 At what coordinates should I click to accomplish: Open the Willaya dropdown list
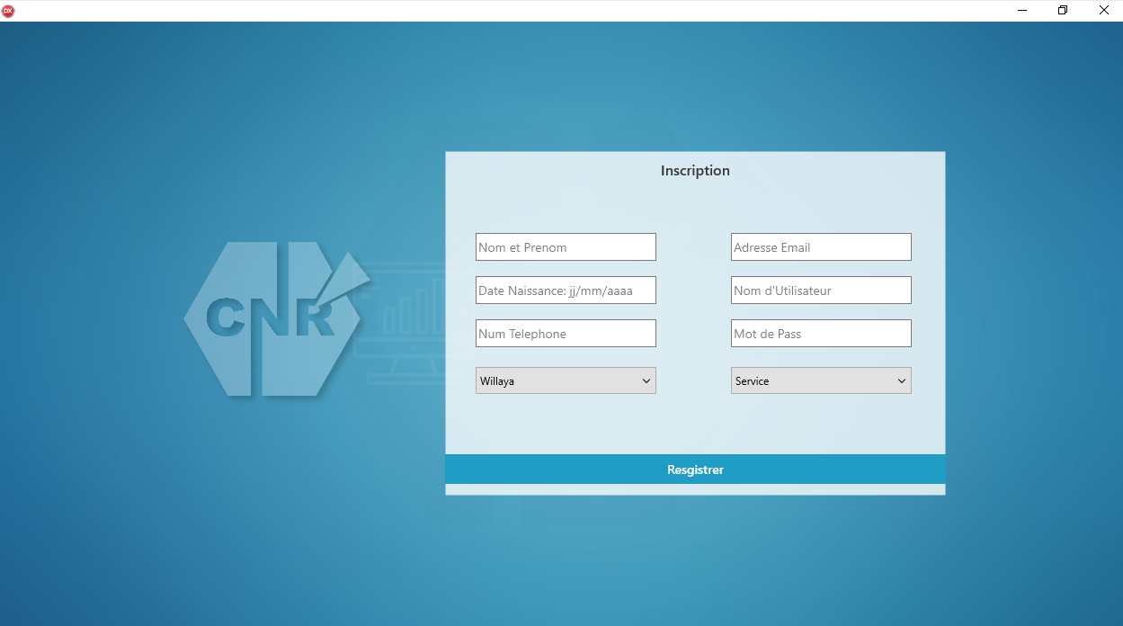pos(557,380)
